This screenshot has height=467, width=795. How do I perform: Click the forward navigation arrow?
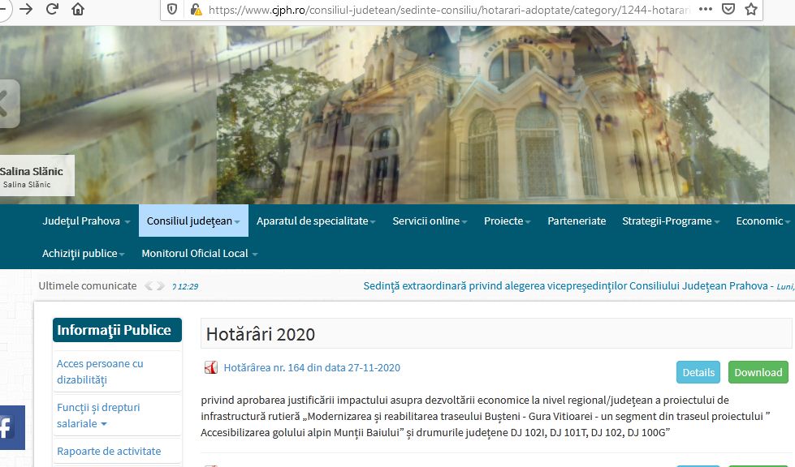click(x=26, y=9)
